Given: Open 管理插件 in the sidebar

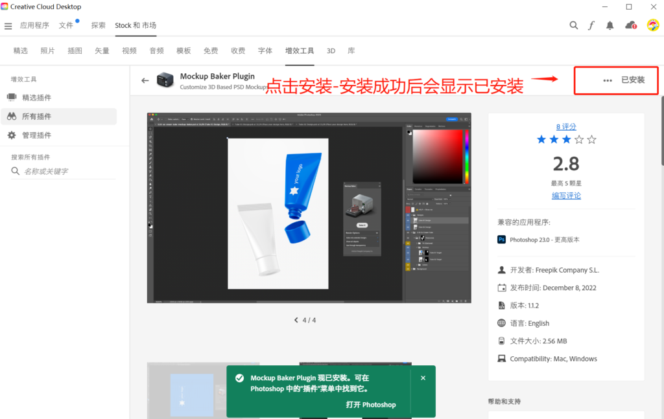Looking at the screenshot, I should [x=59, y=135].
